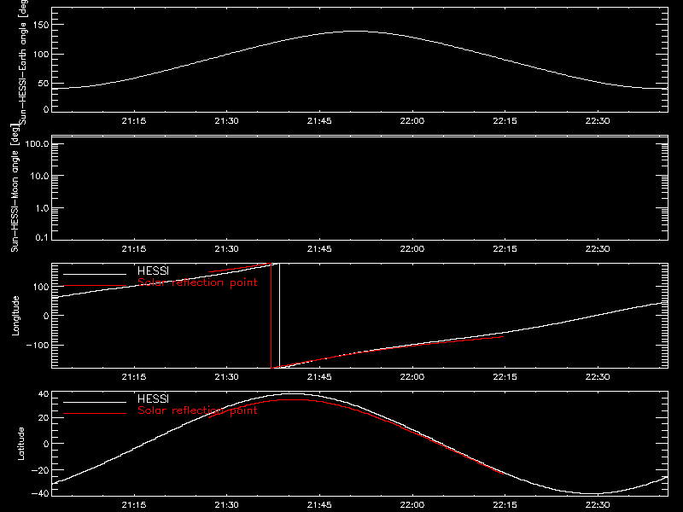Click the Sun-HESSI-Moon angle axis label

point(15,188)
